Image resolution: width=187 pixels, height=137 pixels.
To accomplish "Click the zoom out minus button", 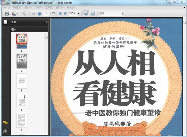I will coord(60,13).
